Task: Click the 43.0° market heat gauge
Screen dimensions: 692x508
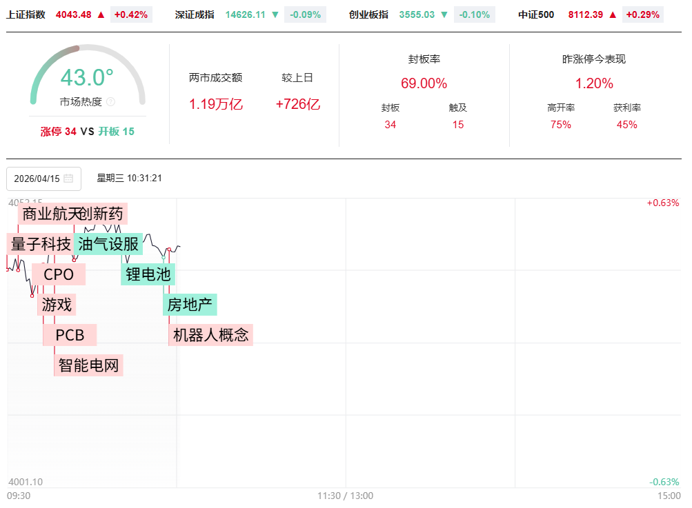Action: pos(87,77)
